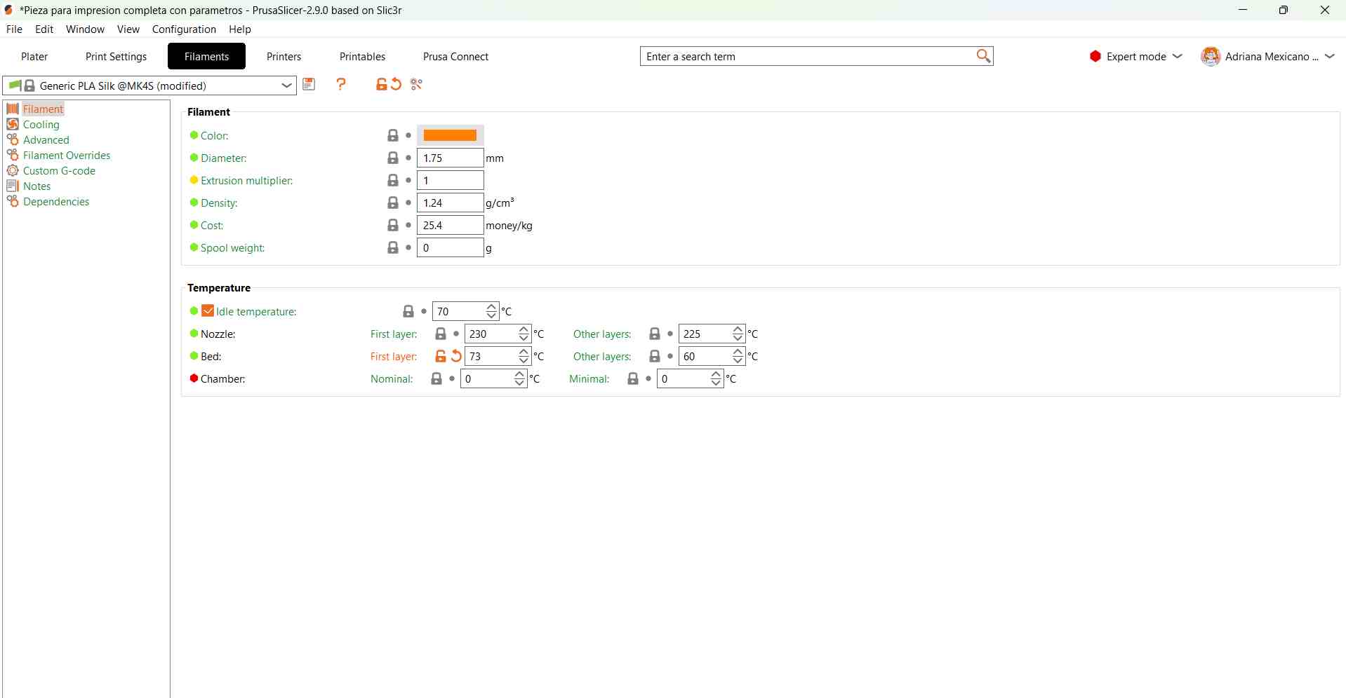Click the Cost value field
The width and height of the screenshot is (1346, 698).
click(451, 225)
